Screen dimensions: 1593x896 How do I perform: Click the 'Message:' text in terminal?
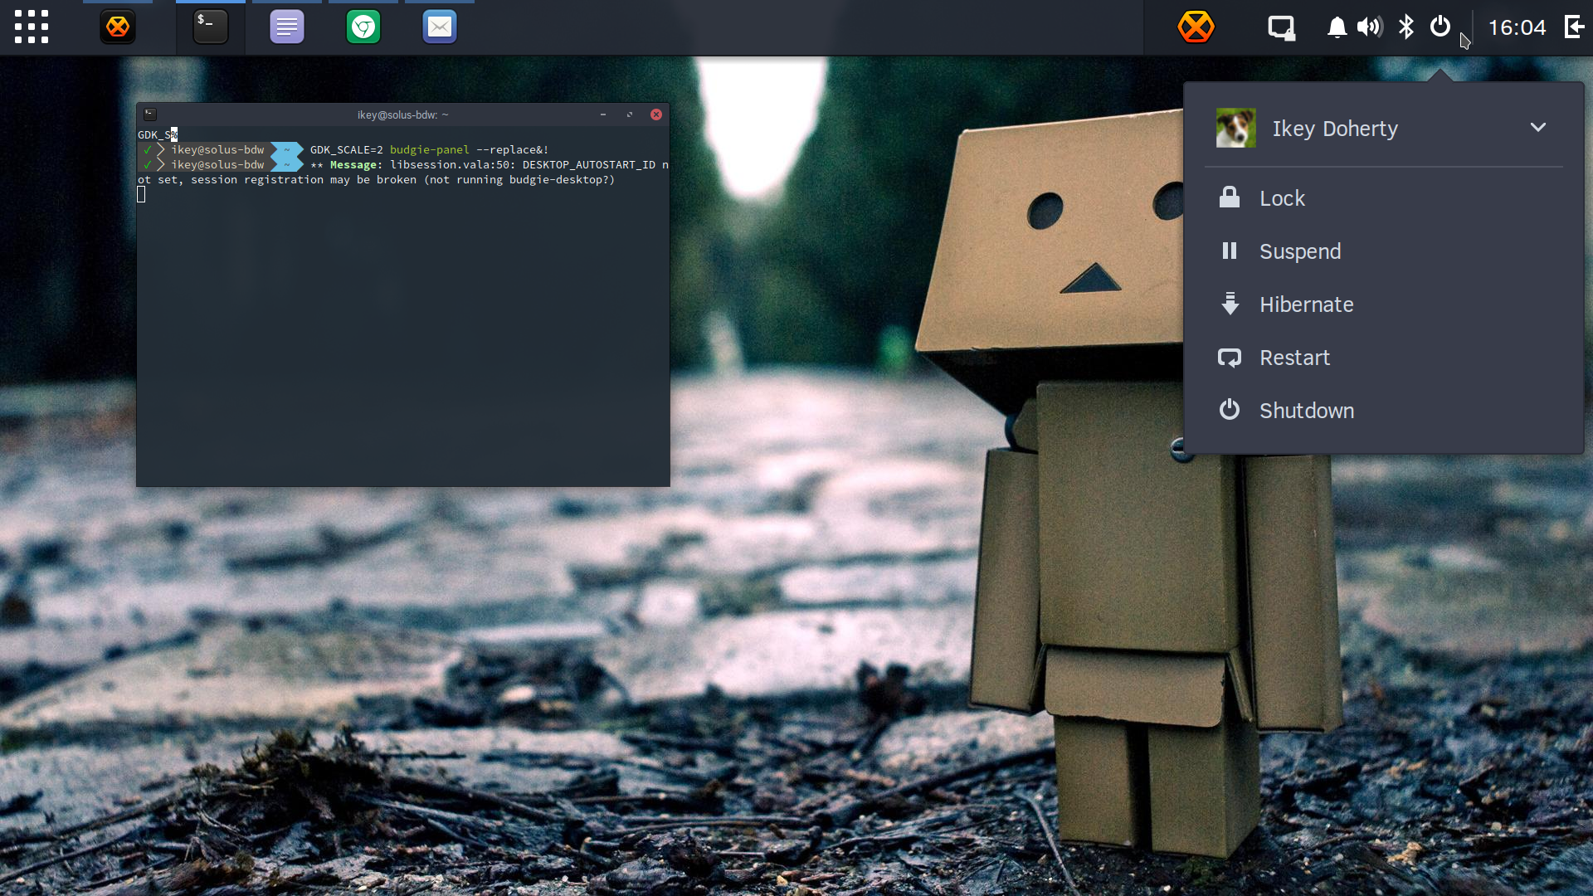(357, 165)
